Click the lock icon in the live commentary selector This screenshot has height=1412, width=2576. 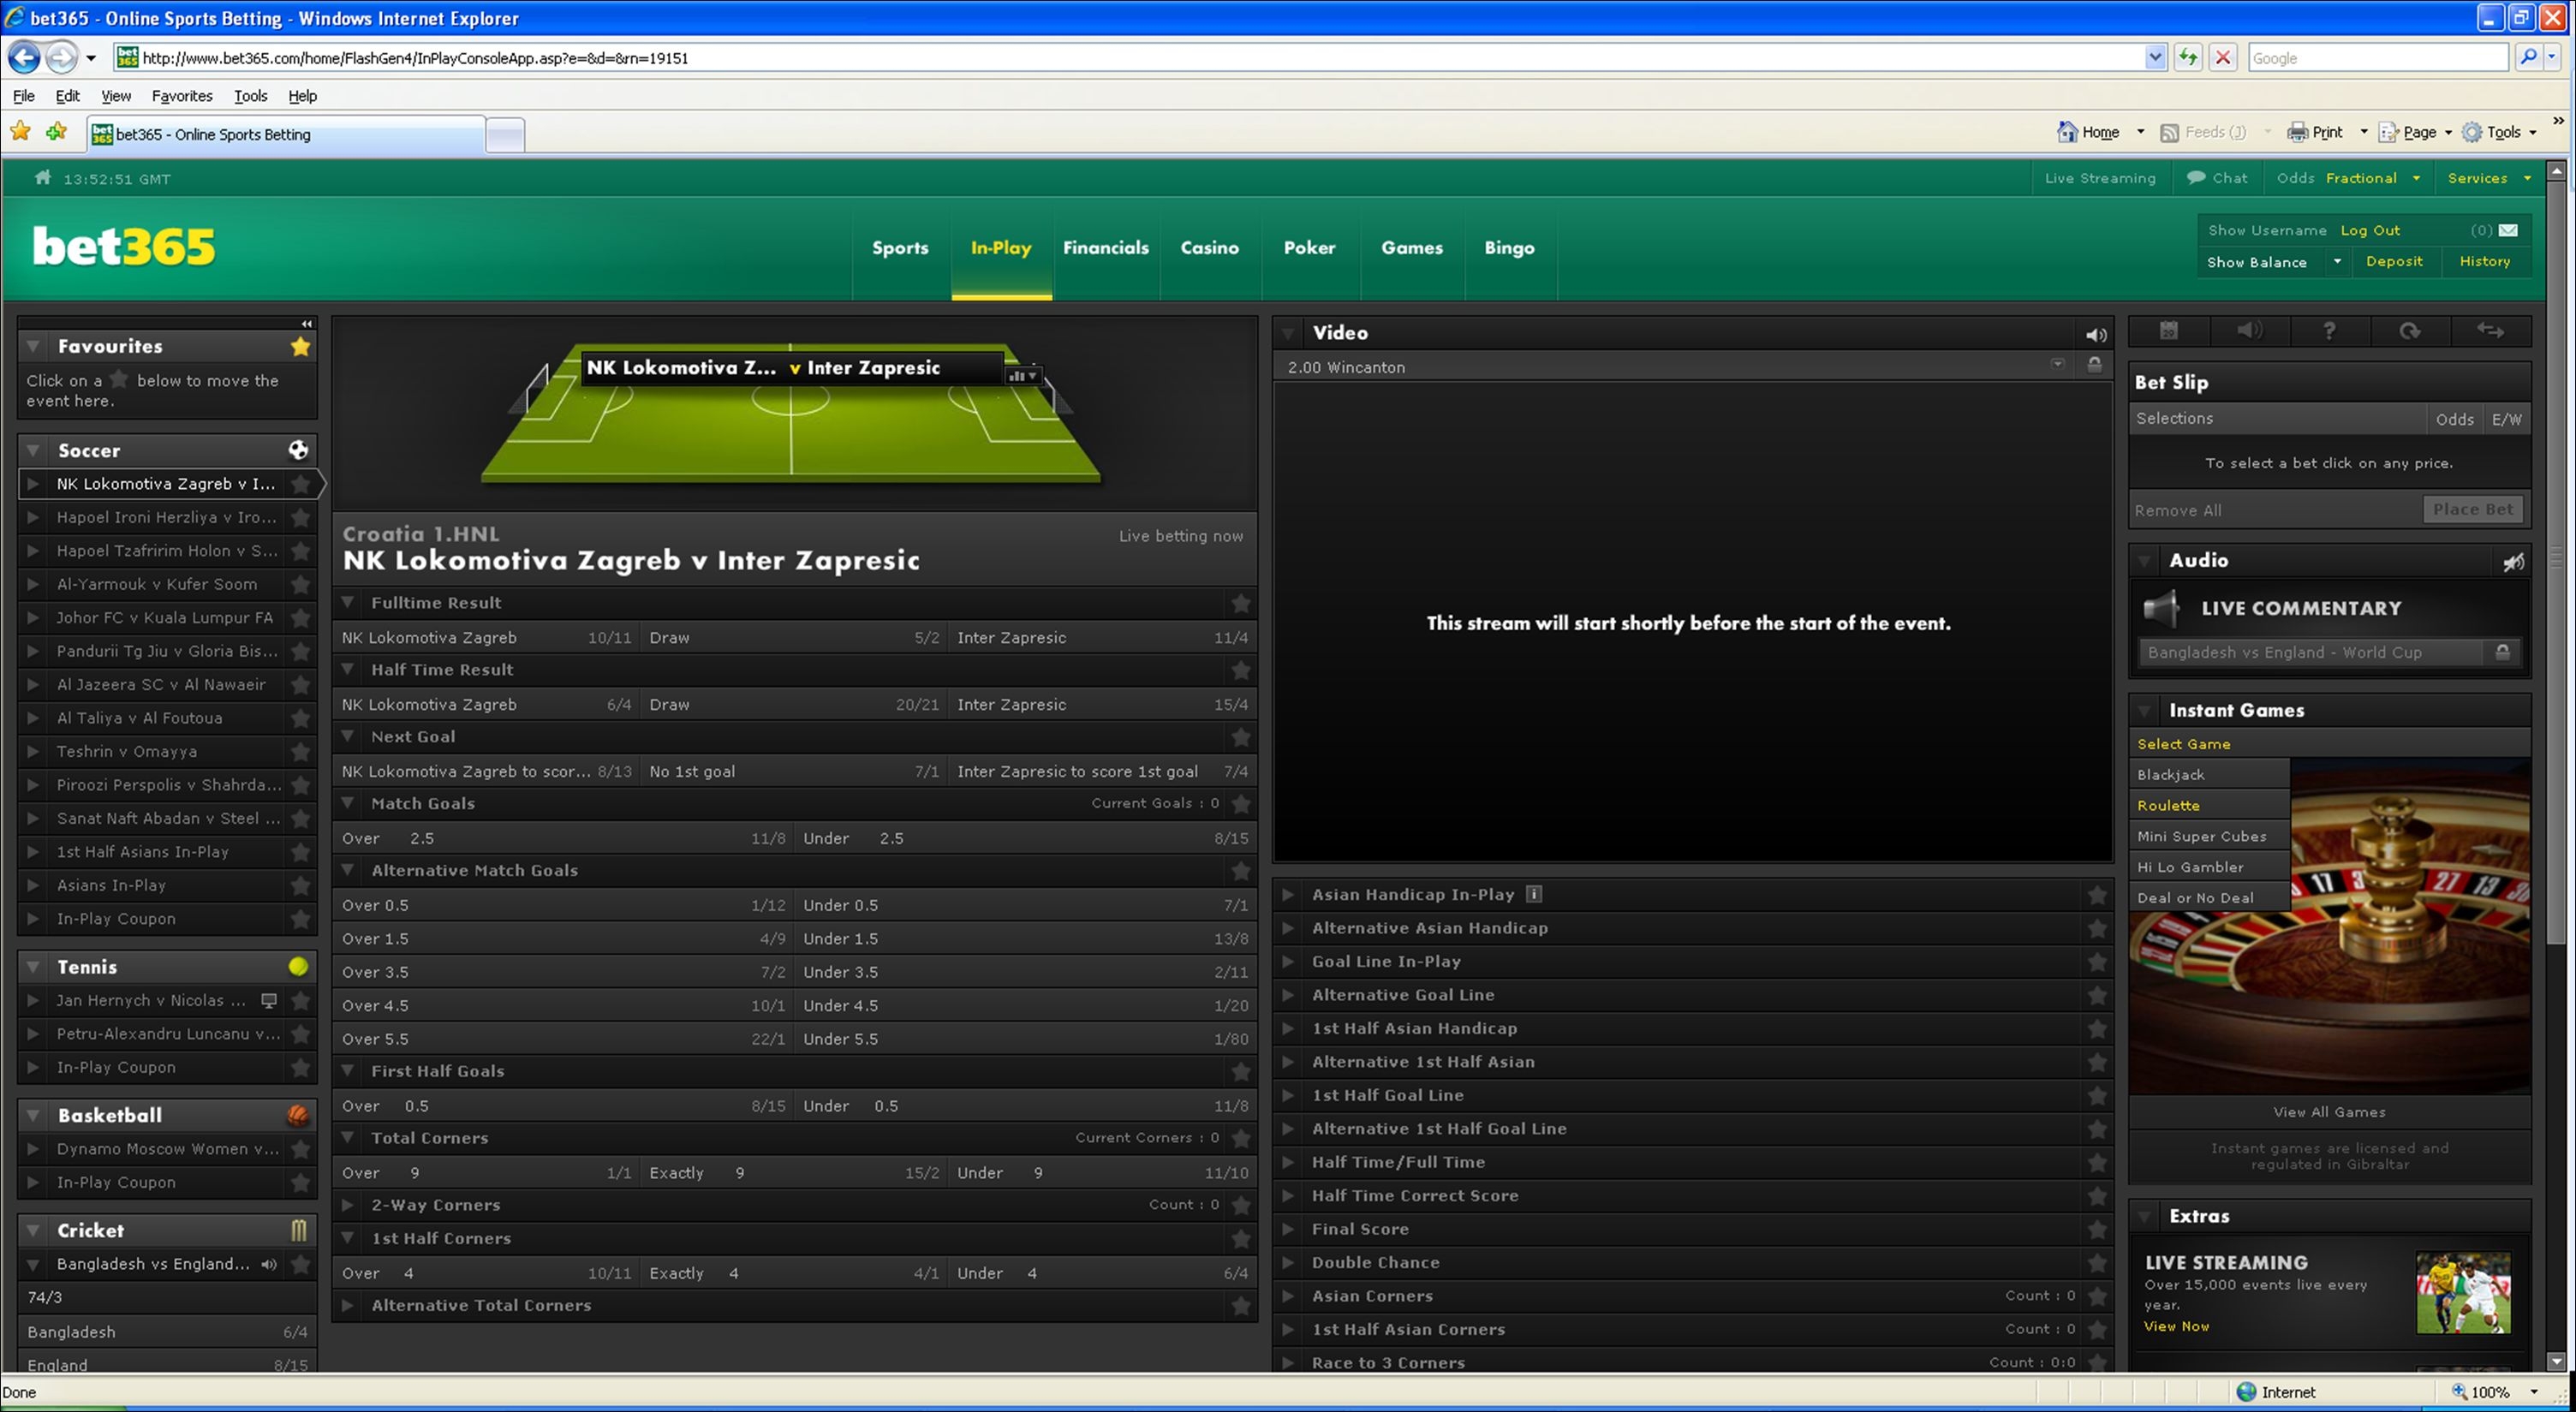[2502, 652]
